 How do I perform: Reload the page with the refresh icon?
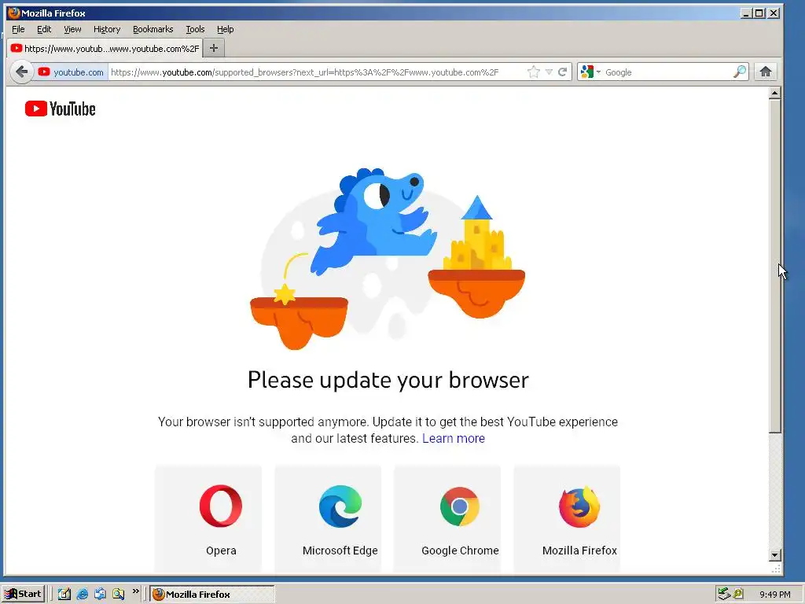coord(563,72)
